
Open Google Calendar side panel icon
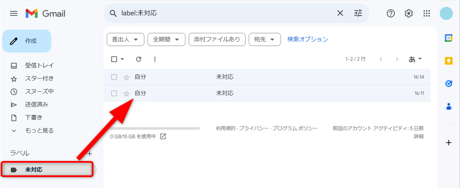449,38
